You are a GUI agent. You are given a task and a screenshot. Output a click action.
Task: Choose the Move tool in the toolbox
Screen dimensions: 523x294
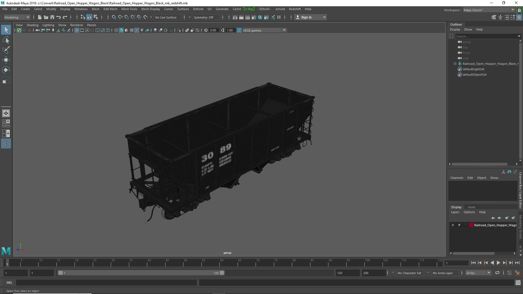pyautogui.click(x=6, y=60)
